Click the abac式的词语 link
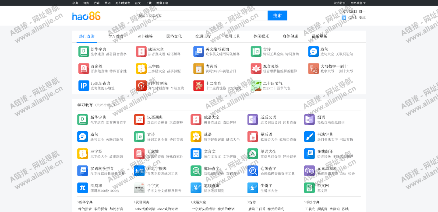The image size is (438, 212). coord(168,209)
